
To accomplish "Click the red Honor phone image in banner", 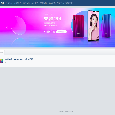I will (79, 26).
